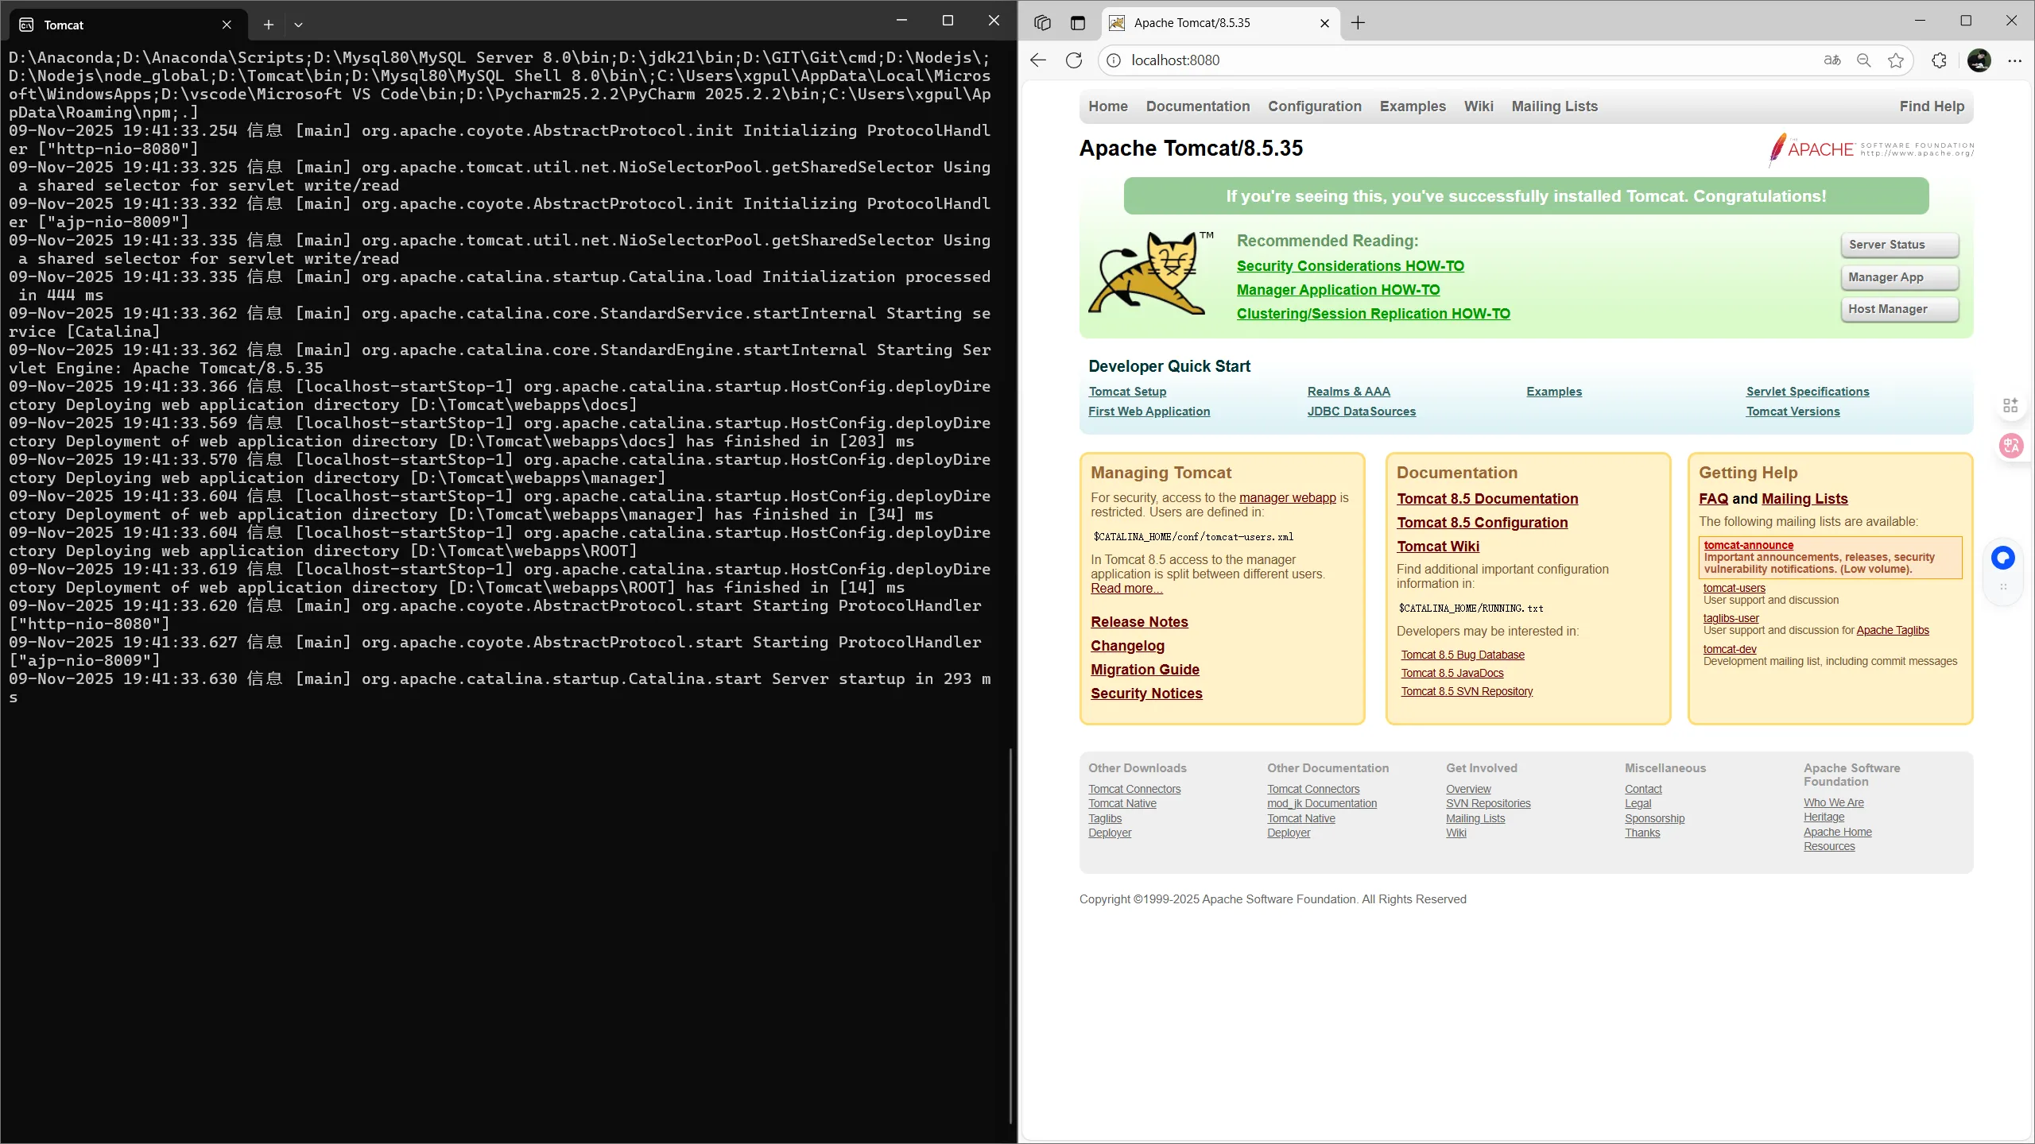Open the Release Notes link
The width and height of the screenshot is (2035, 1144).
1139,622
